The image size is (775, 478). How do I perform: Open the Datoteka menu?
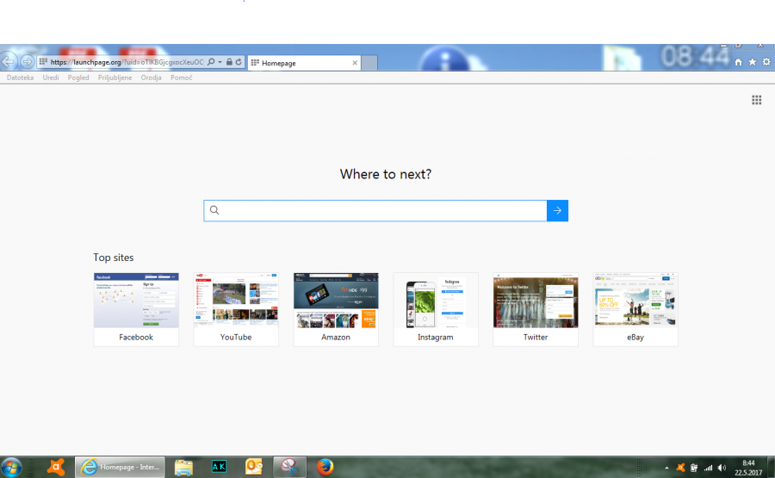click(x=21, y=78)
